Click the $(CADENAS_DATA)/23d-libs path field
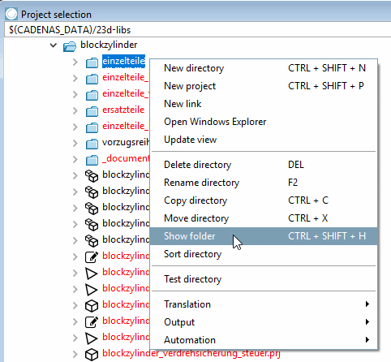The height and width of the screenshot is (362, 391). click(197, 29)
